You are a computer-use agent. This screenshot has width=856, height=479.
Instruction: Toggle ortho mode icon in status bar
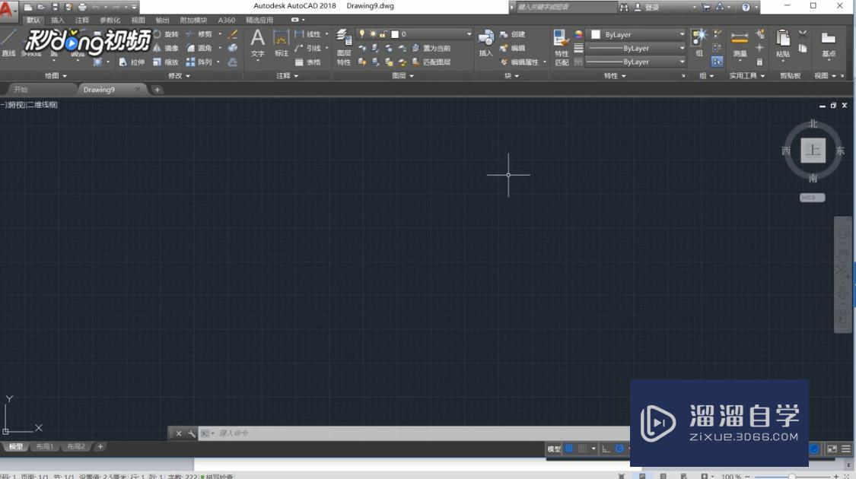[606, 449]
